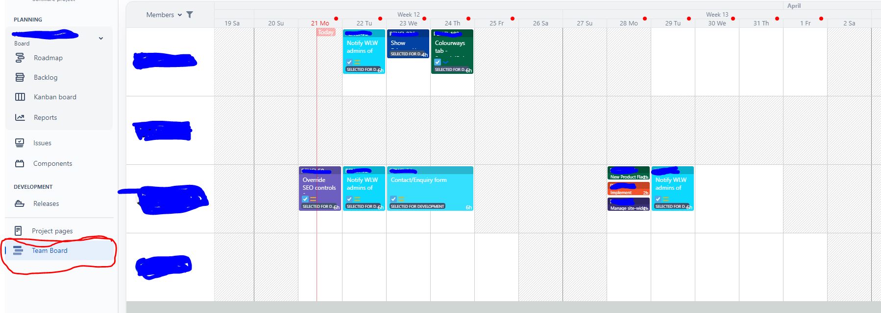Click the April month label
This screenshot has width=881, height=313.
pyautogui.click(x=794, y=6)
